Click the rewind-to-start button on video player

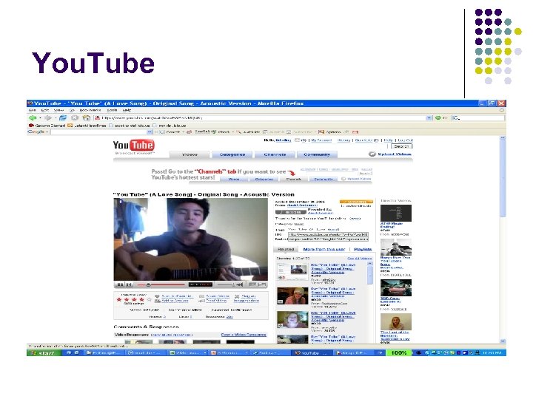(x=129, y=284)
